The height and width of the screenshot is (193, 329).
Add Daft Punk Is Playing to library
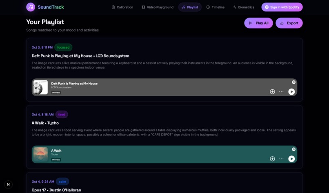[x=272, y=92]
